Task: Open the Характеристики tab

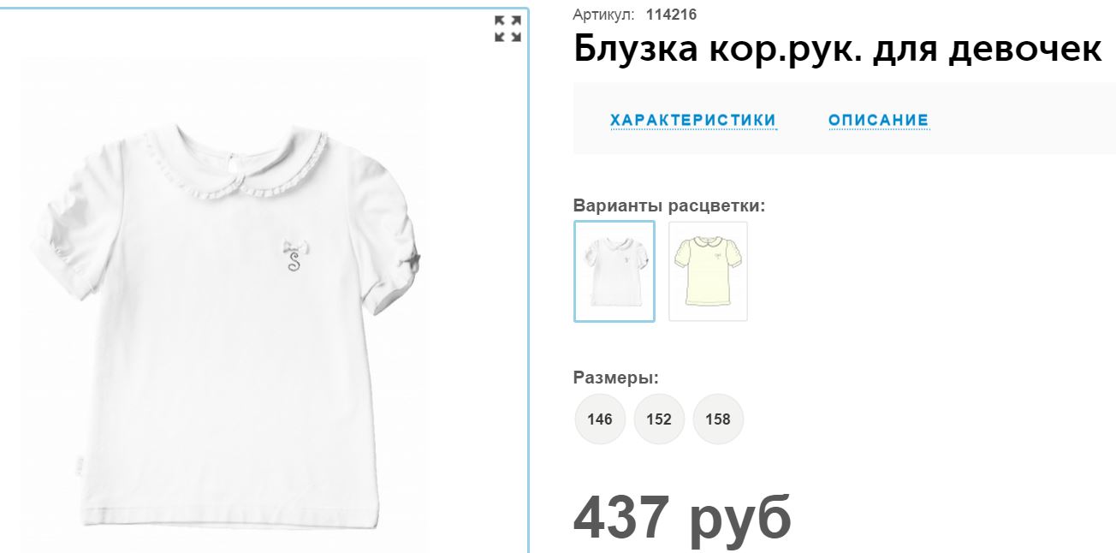Action: tap(693, 120)
